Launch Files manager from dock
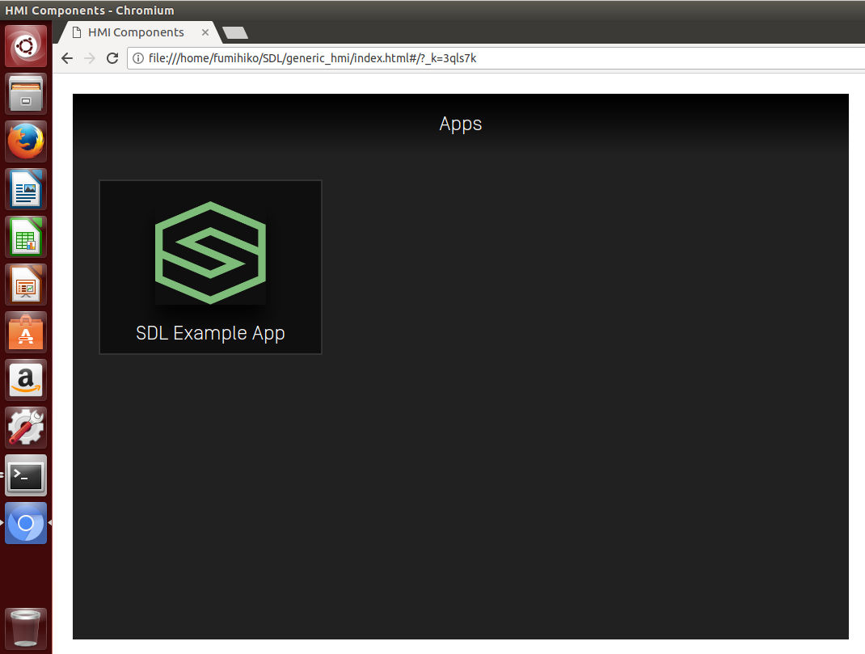Image resolution: width=865 pixels, height=654 pixels. (26, 94)
